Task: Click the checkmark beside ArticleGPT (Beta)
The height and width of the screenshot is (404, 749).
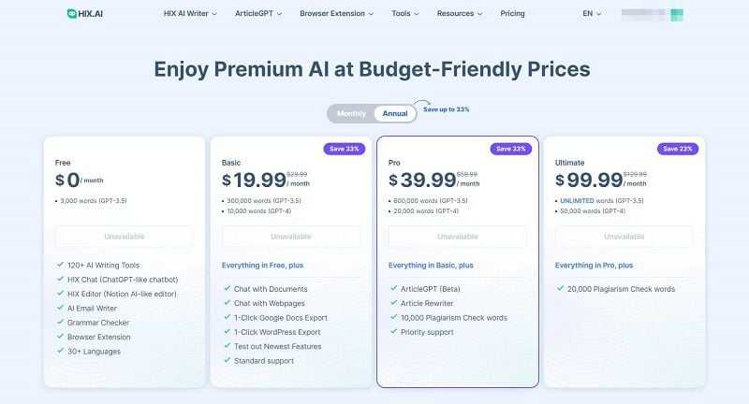Action: pos(392,289)
